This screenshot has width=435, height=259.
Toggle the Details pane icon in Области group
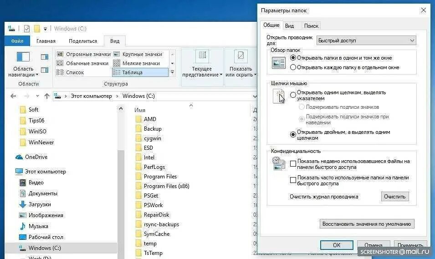[44, 70]
